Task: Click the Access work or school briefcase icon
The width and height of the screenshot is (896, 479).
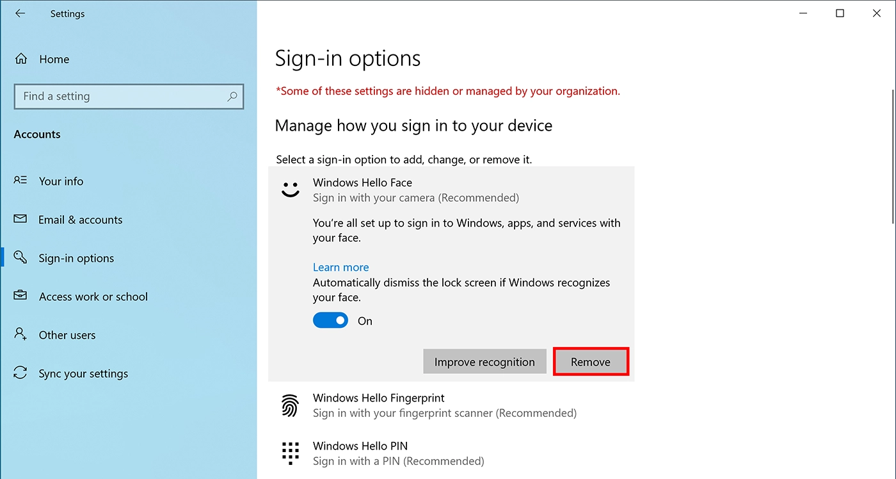Action: tap(20, 296)
